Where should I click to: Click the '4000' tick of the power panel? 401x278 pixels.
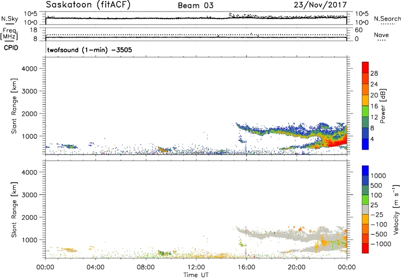point(30,69)
